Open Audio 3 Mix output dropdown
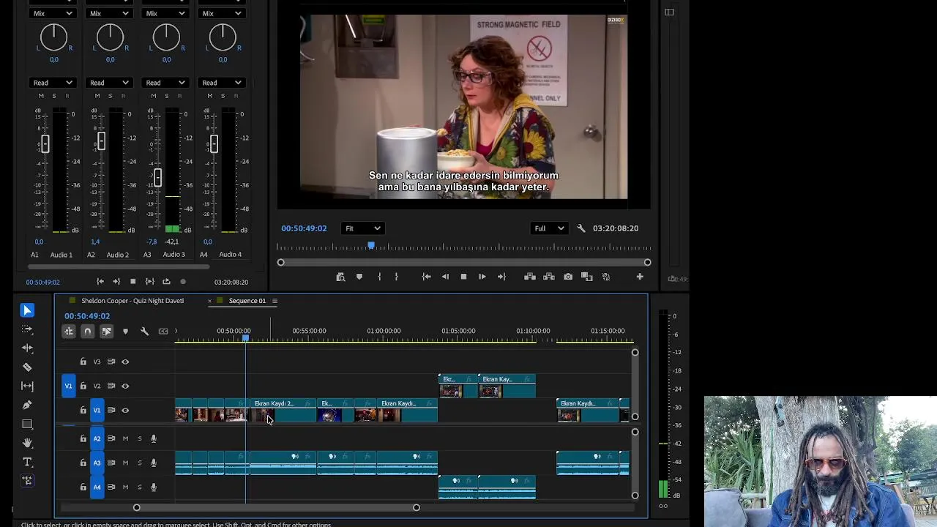The width and height of the screenshot is (937, 527). [165, 13]
